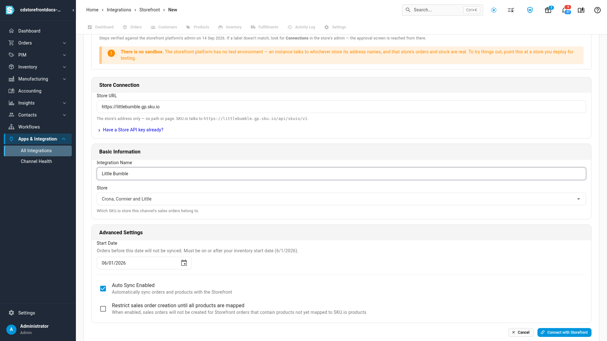The width and height of the screenshot is (607, 341).
Task: Open the gift box updates icon
Action: pos(548,10)
